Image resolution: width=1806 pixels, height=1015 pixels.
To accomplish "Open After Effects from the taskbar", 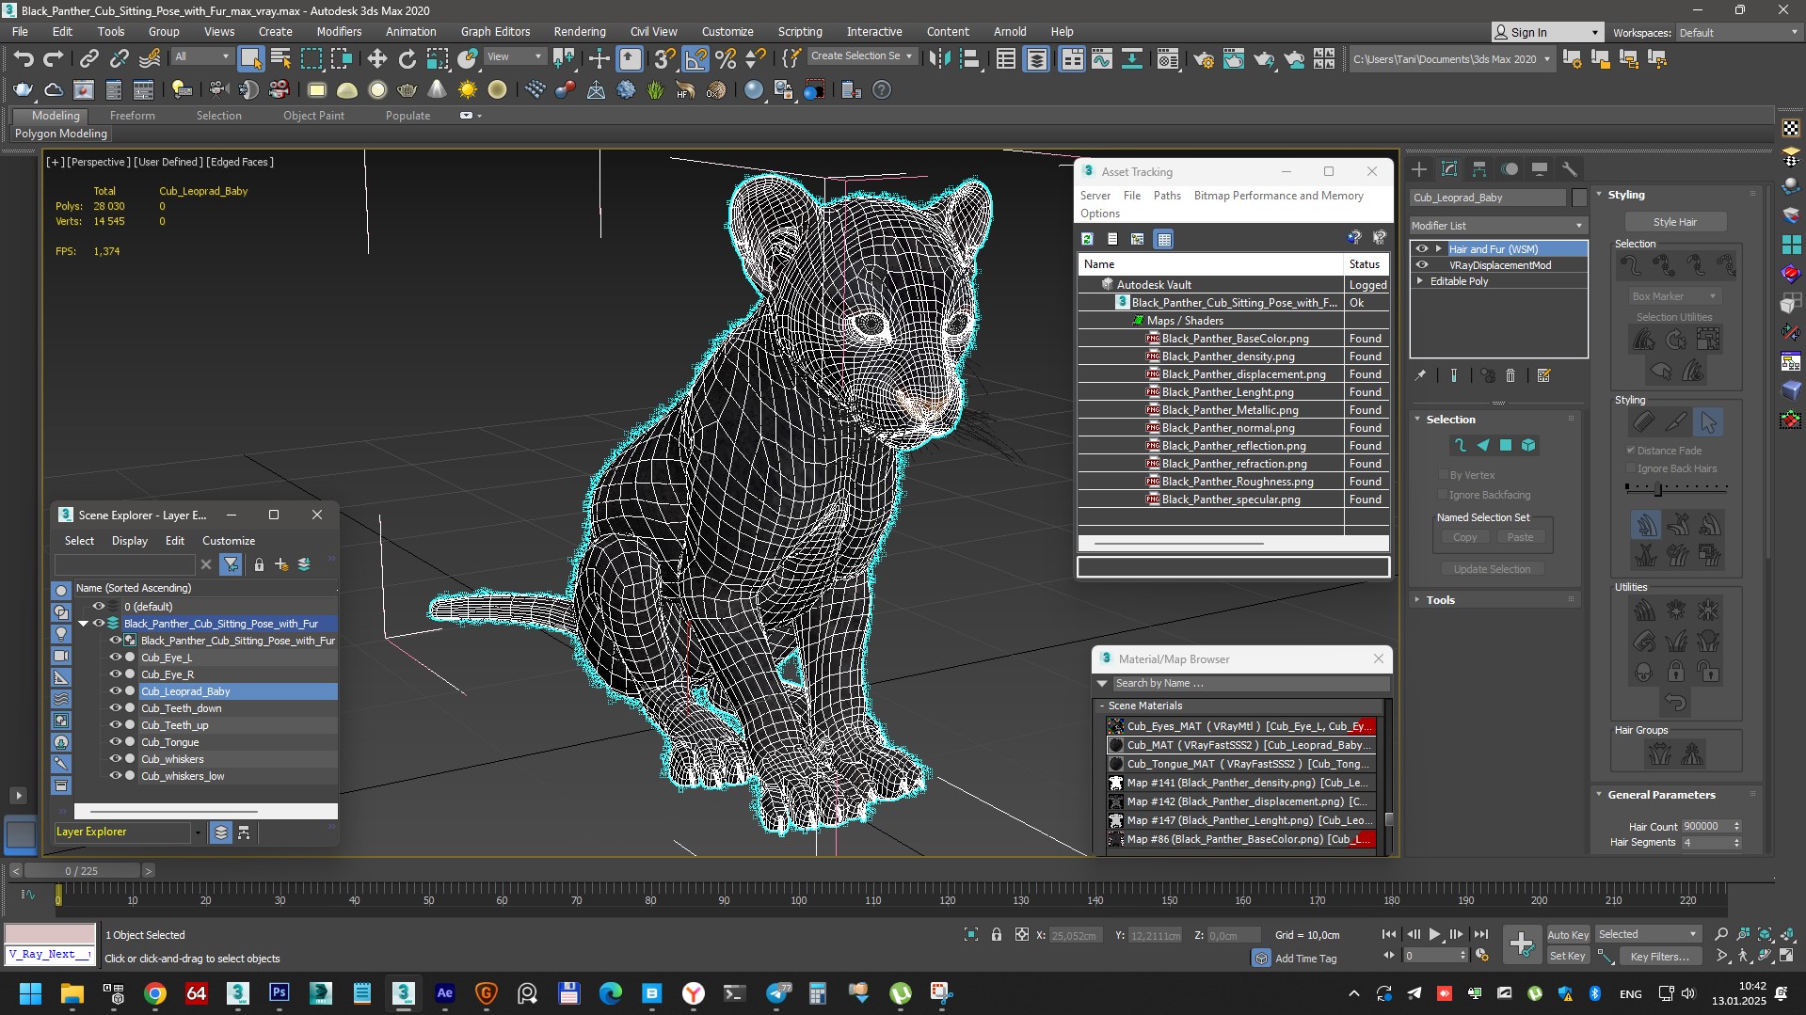I will (x=445, y=992).
